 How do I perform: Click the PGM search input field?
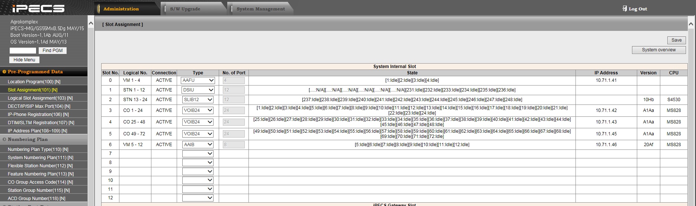(23, 51)
